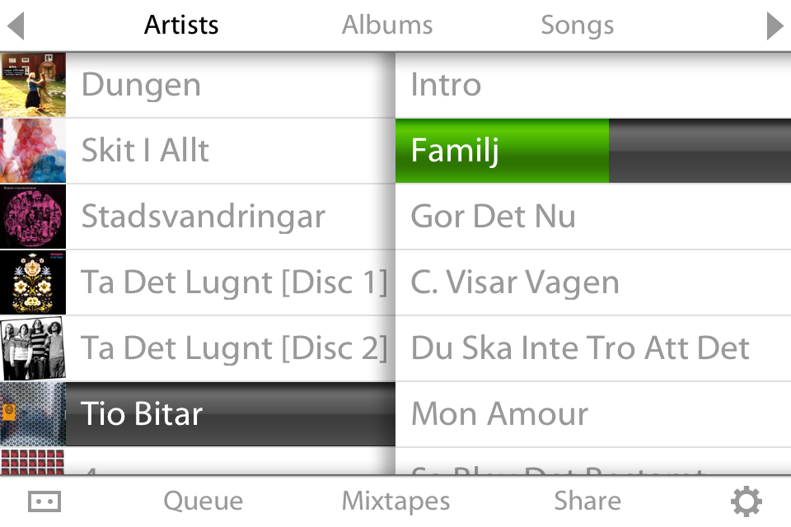Select the Ta Det Lugnt Disc 1 artwork
Viewport: 791px width, 527px height.
[33, 282]
